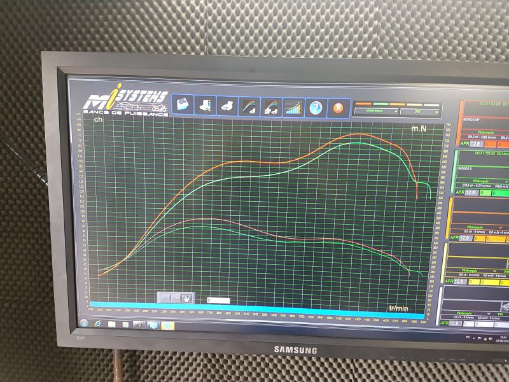Open the media player taskbar icon
Image resolution: width=509 pixels, height=382 pixels.
coord(125,325)
